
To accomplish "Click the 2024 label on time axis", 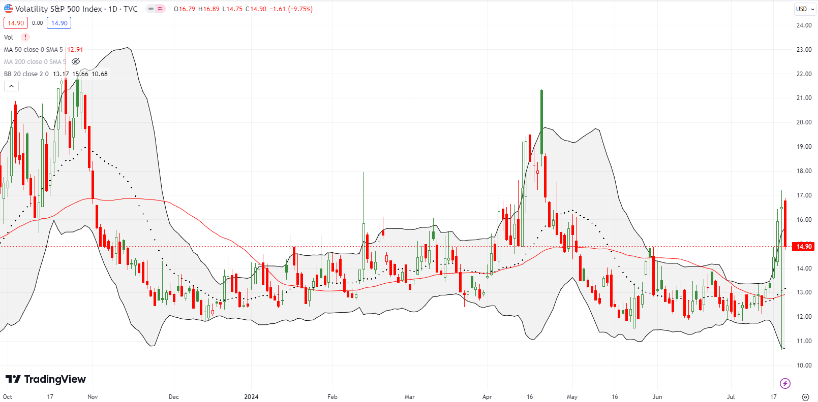I will [251, 396].
